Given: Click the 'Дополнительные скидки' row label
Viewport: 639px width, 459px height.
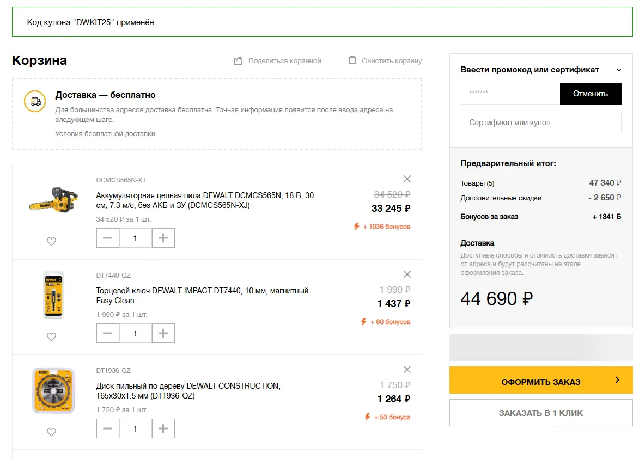Looking at the screenshot, I should pos(501,198).
